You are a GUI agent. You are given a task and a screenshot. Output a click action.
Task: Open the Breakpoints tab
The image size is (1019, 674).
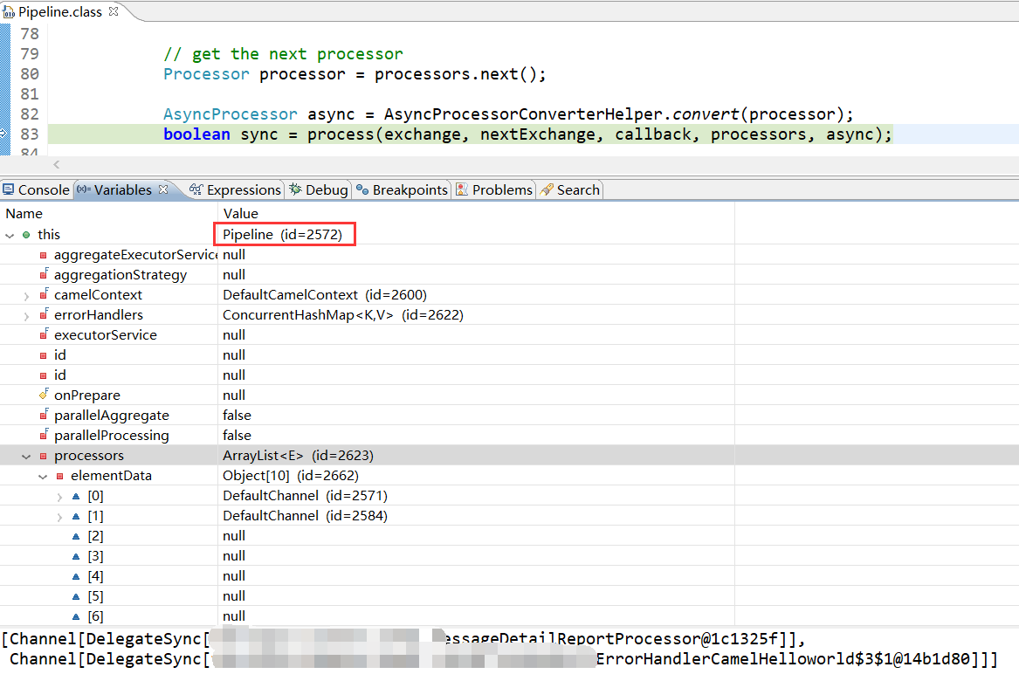point(403,189)
